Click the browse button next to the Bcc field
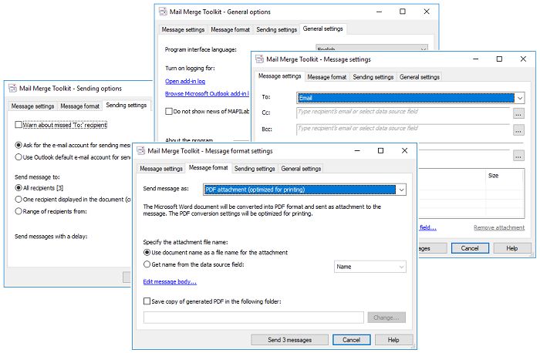The image size is (540, 353). pyautogui.click(x=518, y=130)
